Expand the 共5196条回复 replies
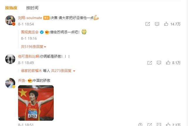 point(33,46)
